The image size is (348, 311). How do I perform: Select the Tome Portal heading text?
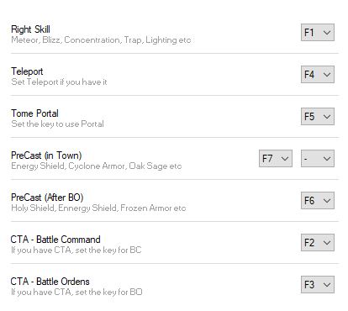[x=34, y=113]
